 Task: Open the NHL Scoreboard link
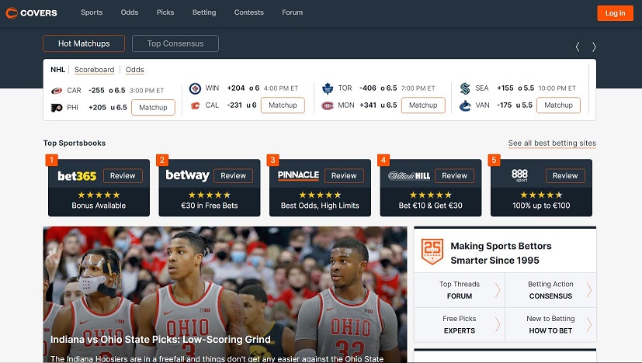tap(94, 70)
